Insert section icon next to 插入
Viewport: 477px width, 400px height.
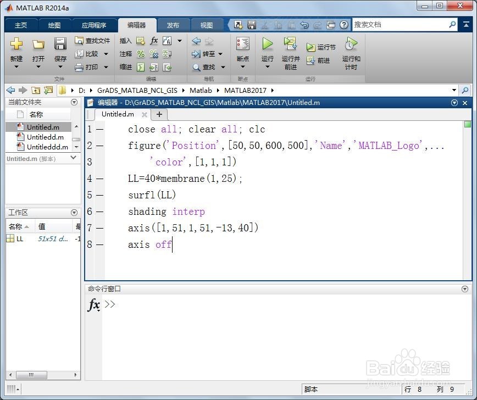click(140, 41)
